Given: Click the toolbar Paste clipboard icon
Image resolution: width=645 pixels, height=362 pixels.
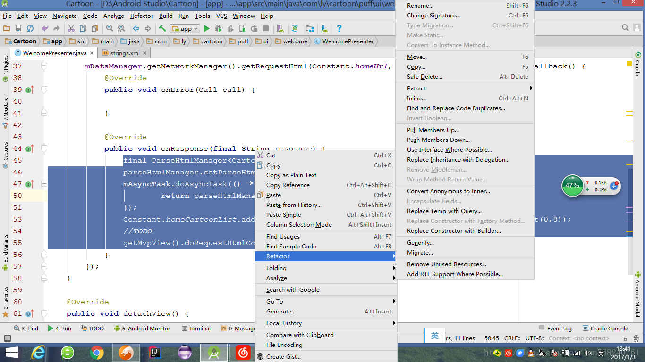Looking at the screenshot, I should [95, 28].
